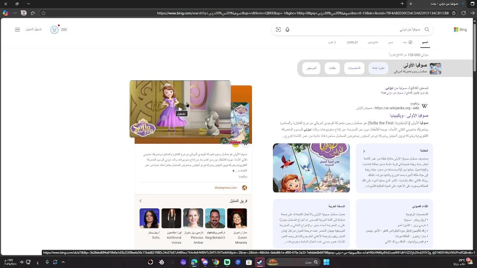Play the Sofia the First video

pos(180,109)
